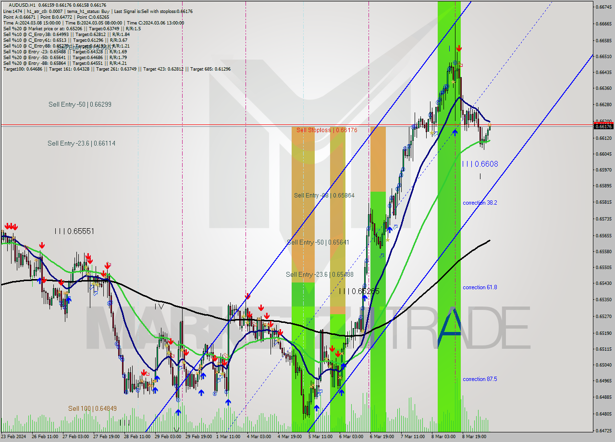Click price axis value 0.65580

click(603, 251)
